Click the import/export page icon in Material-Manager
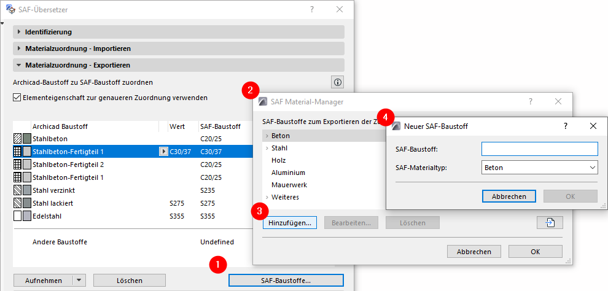 [550, 222]
